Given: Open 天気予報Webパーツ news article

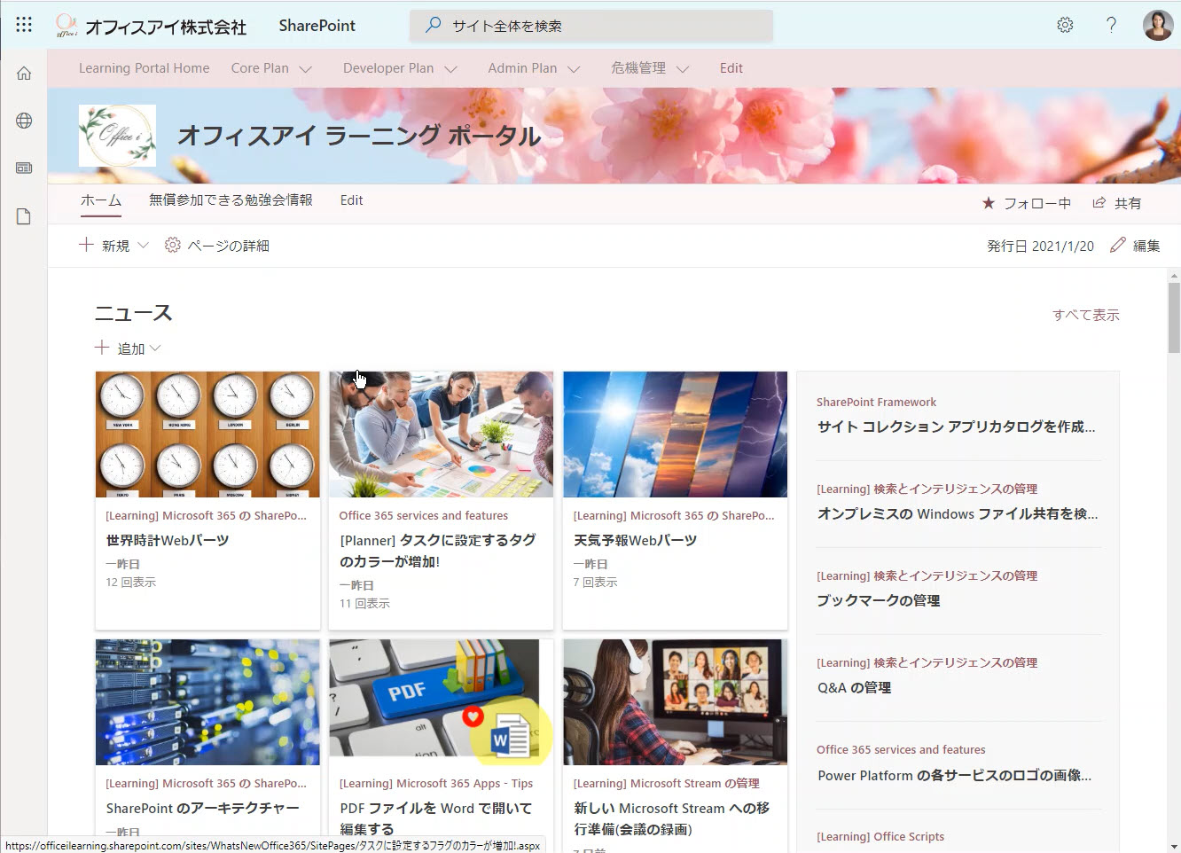Looking at the screenshot, I should (635, 540).
